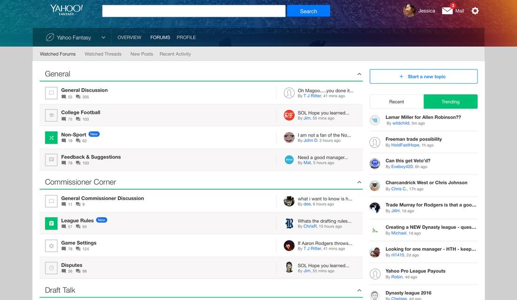Click the Feedback & Suggestions chat icon
Screen dimensions: 517x300
click(x=51, y=160)
